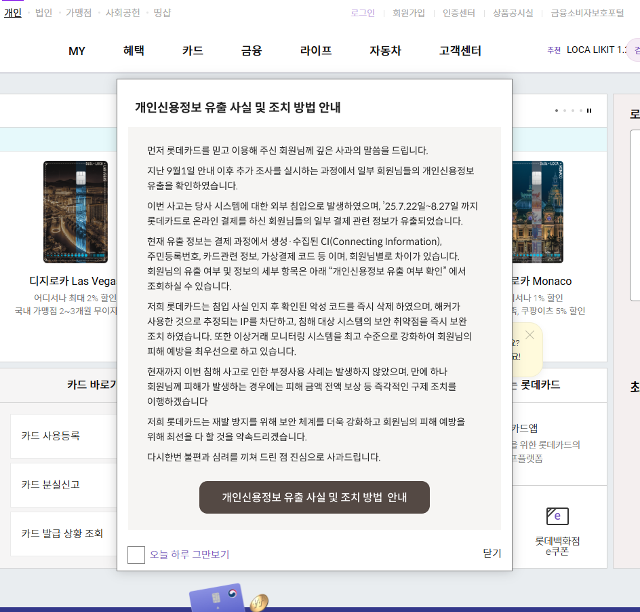This screenshot has width=640, height=612.
Task: Open the 디지로카 Las Vegas card title
Action: (73, 281)
